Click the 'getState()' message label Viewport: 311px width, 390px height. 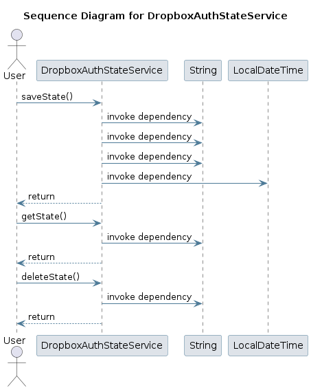[44, 217]
